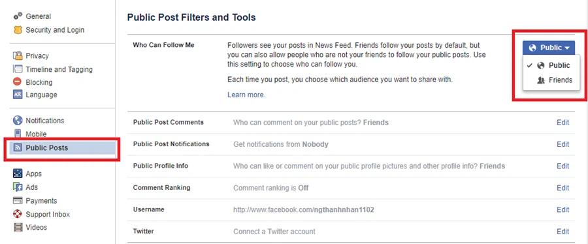
Task: Click the Language icon in the sidebar
Action: pos(18,95)
